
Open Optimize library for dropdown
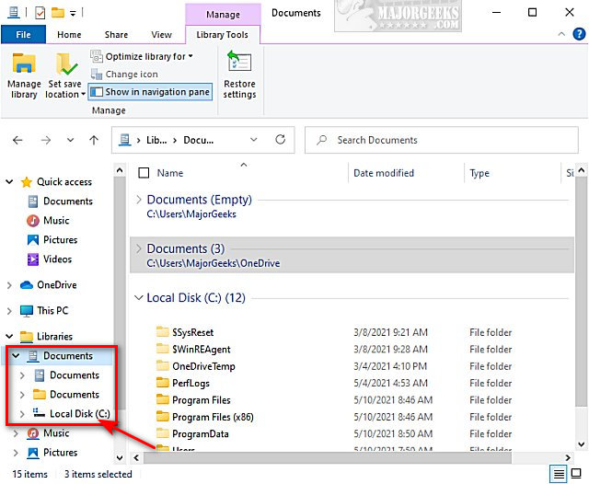(x=143, y=57)
